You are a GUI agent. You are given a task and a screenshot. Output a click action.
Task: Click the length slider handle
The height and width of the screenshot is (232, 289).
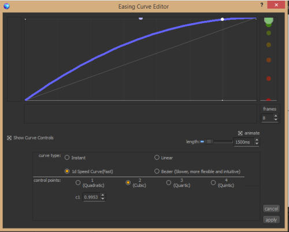pos(209,141)
